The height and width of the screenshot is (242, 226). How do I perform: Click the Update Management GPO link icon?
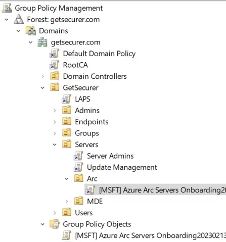point(78,167)
